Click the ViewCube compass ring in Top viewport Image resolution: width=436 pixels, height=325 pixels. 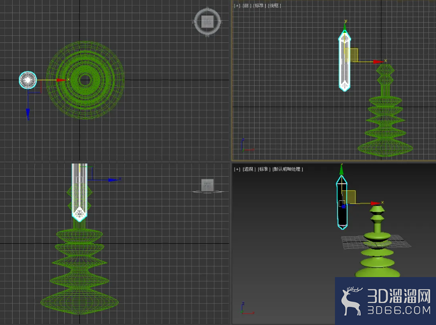(x=197, y=21)
